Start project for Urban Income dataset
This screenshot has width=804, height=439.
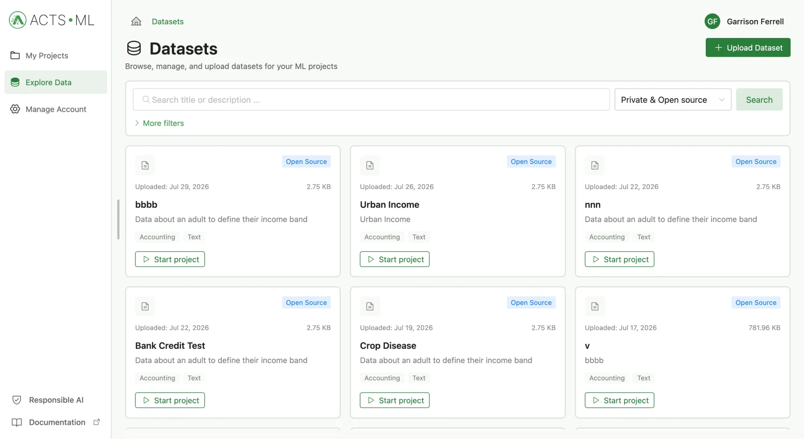(x=395, y=259)
